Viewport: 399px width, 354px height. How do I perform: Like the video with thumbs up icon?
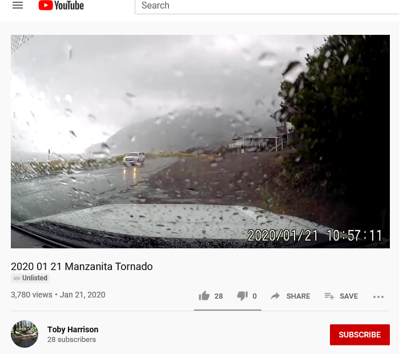click(x=204, y=296)
